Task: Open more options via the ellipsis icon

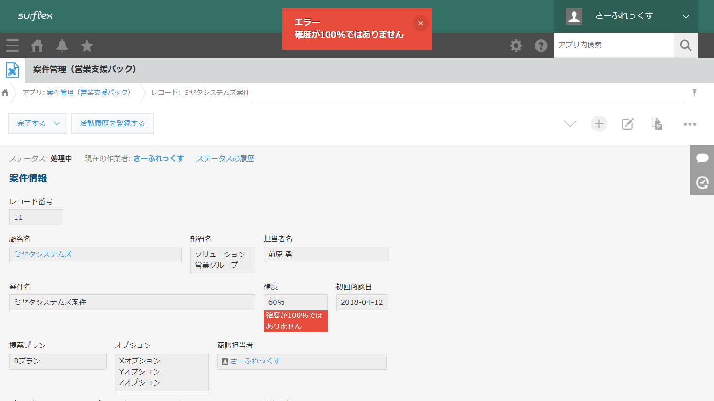Action: [x=690, y=123]
